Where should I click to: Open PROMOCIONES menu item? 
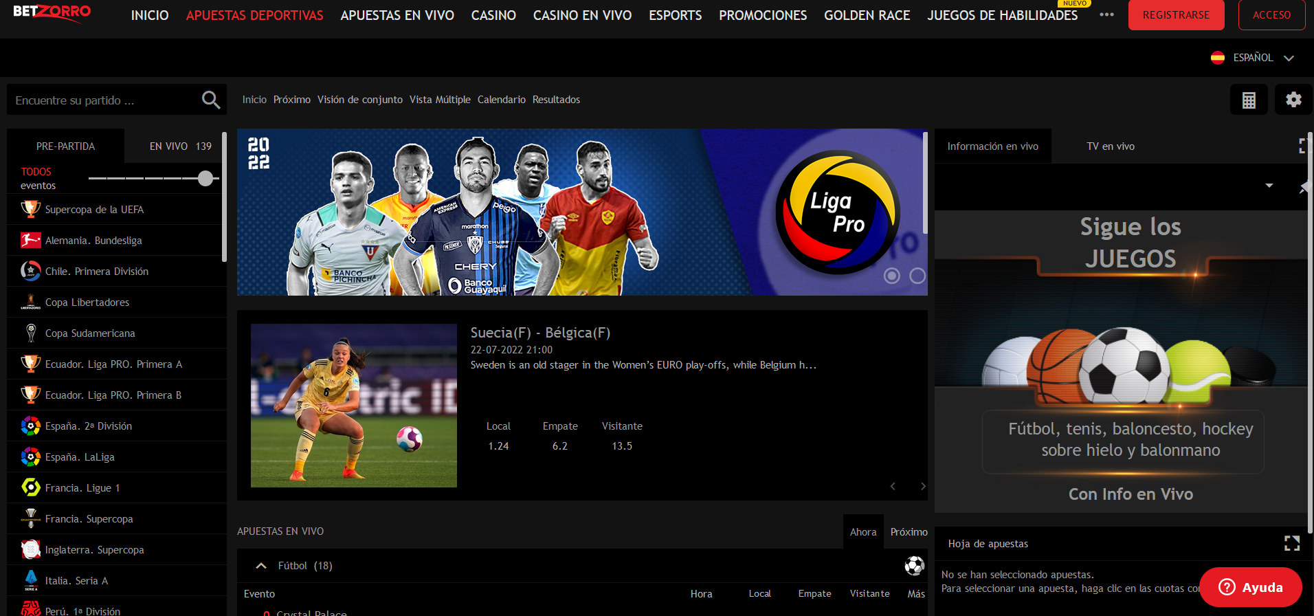coord(763,15)
